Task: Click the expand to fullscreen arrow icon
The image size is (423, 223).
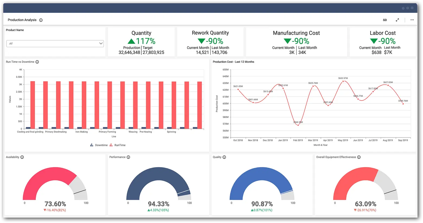Action: 397,20
